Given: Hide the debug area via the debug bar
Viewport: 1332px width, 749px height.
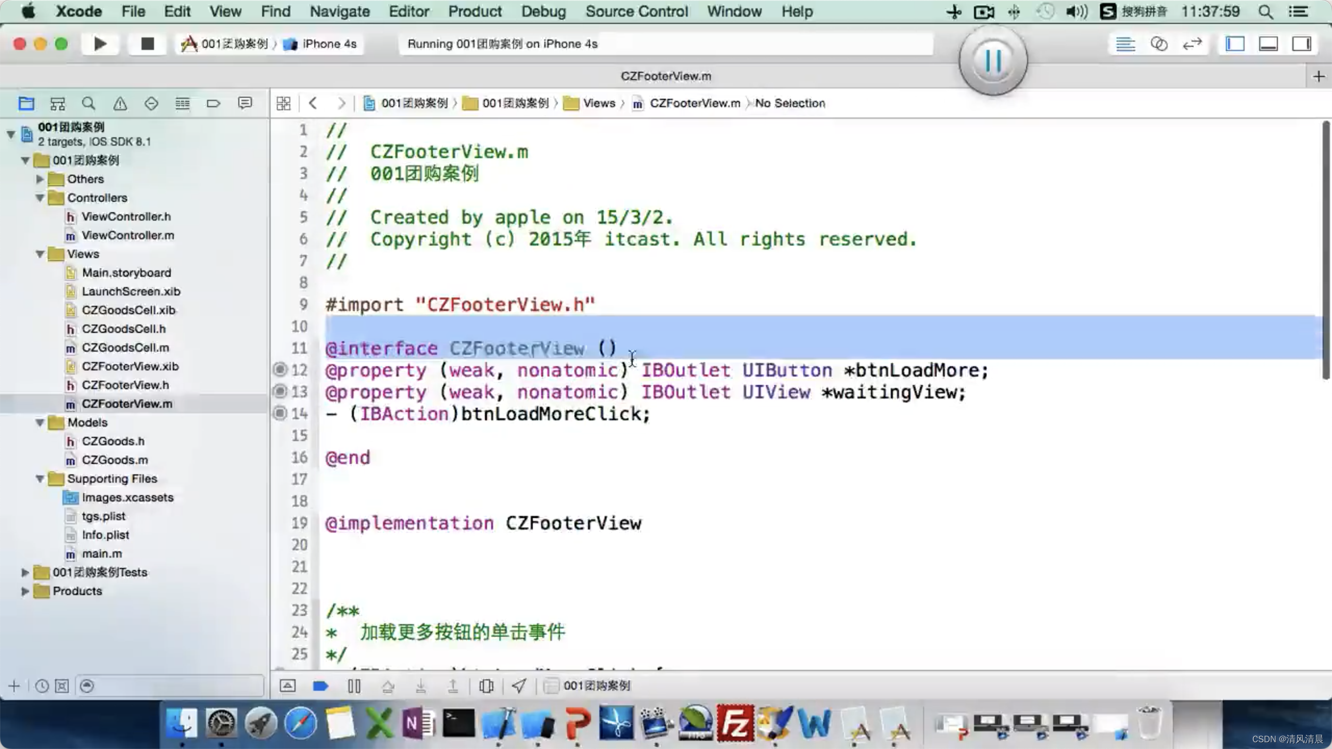Looking at the screenshot, I should (x=287, y=686).
